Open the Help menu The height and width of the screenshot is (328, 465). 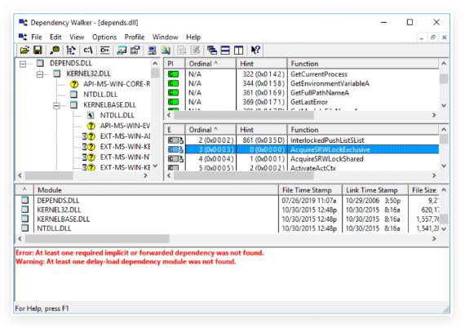click(x=193, y=37)
